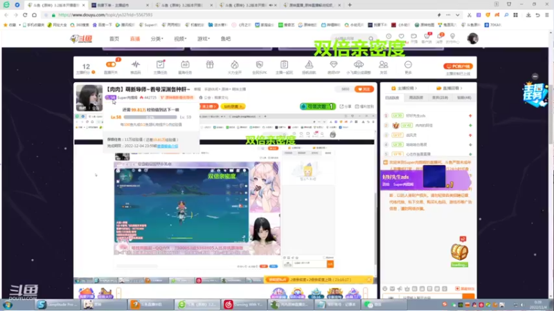Open 主播任务 checklist icon
Image resolution: width=554 pixels, height=311 pixels.
[x=161, y=66]
